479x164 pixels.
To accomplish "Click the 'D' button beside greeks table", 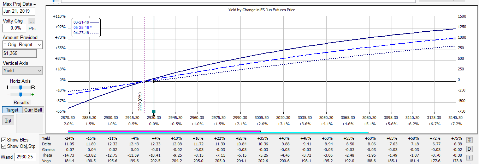I will click(469, 149).
